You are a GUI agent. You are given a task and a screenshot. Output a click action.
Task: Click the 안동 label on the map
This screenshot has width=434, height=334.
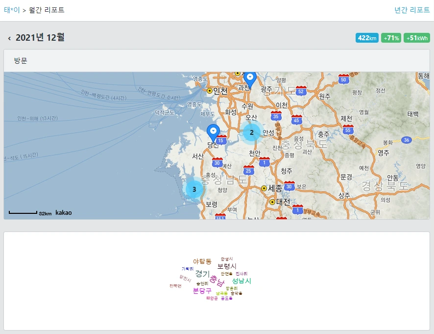click(x=393, y=178)
